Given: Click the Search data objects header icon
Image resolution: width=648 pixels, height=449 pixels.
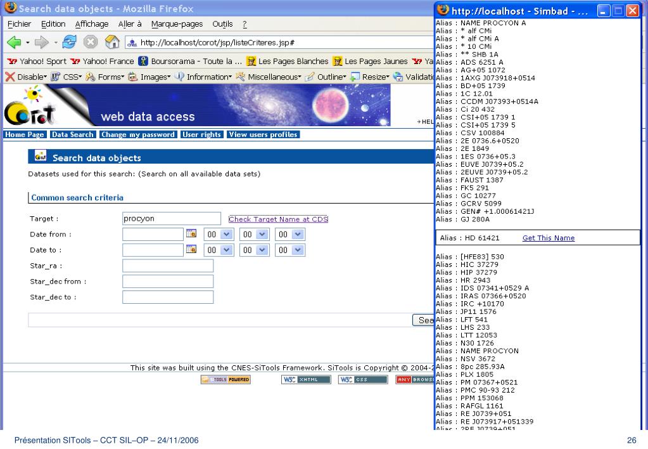Looking at the screenshot, I should [x=41, y=156].
